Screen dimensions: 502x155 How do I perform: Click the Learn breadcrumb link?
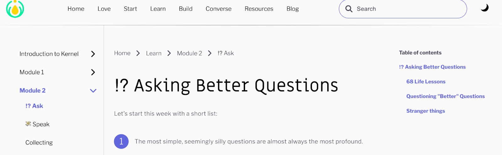153,53
